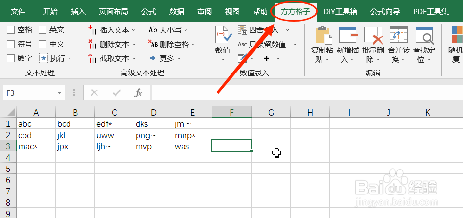Click the 截取文本 icon
The height and width of the screenshot is (218, 463).
click(93, 58)
